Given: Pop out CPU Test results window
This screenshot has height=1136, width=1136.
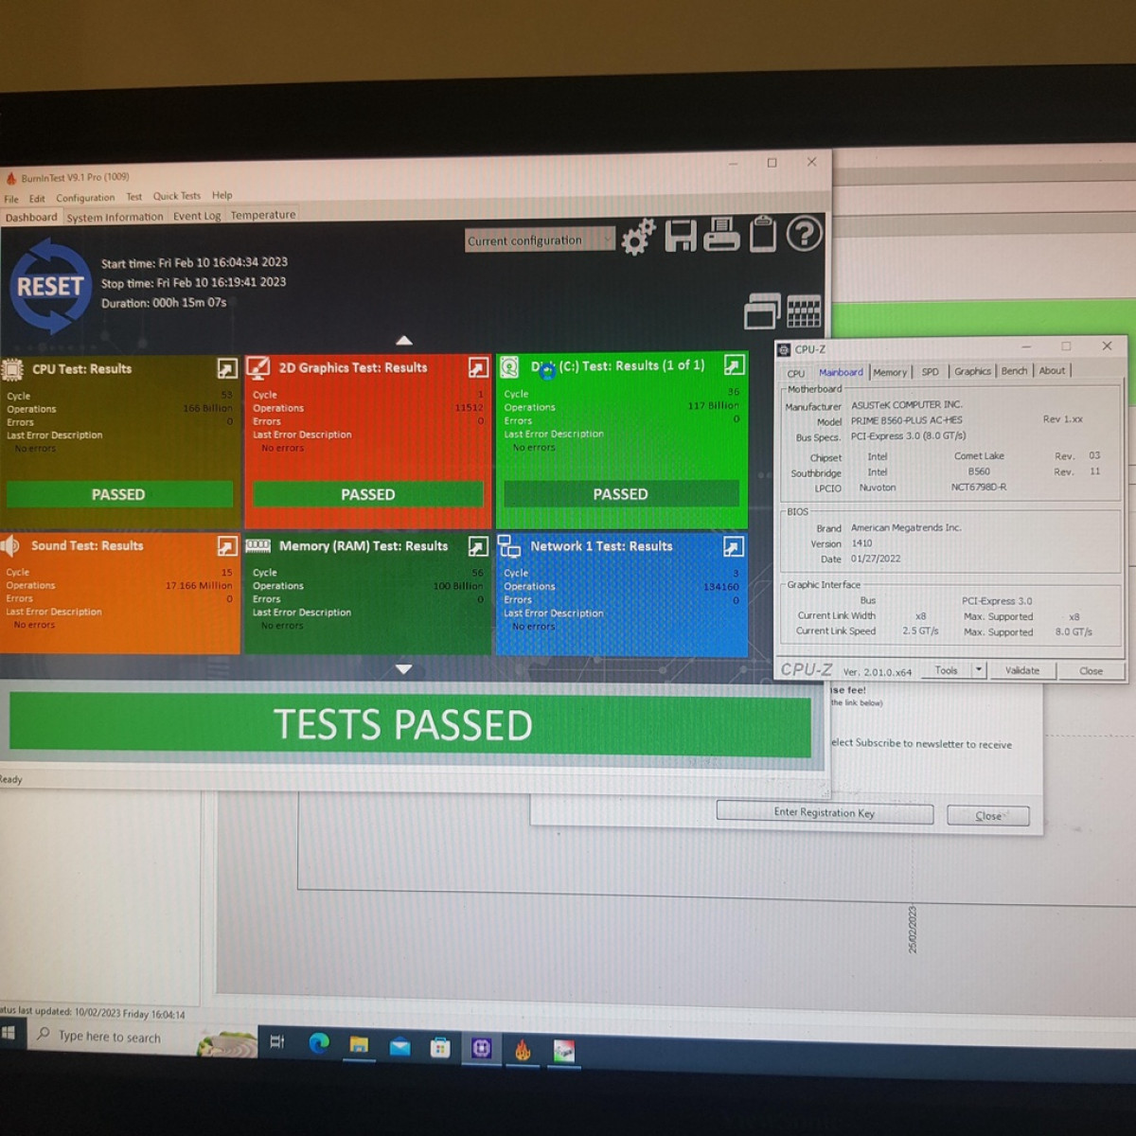Looking at the screenshot, I should 227,368.
